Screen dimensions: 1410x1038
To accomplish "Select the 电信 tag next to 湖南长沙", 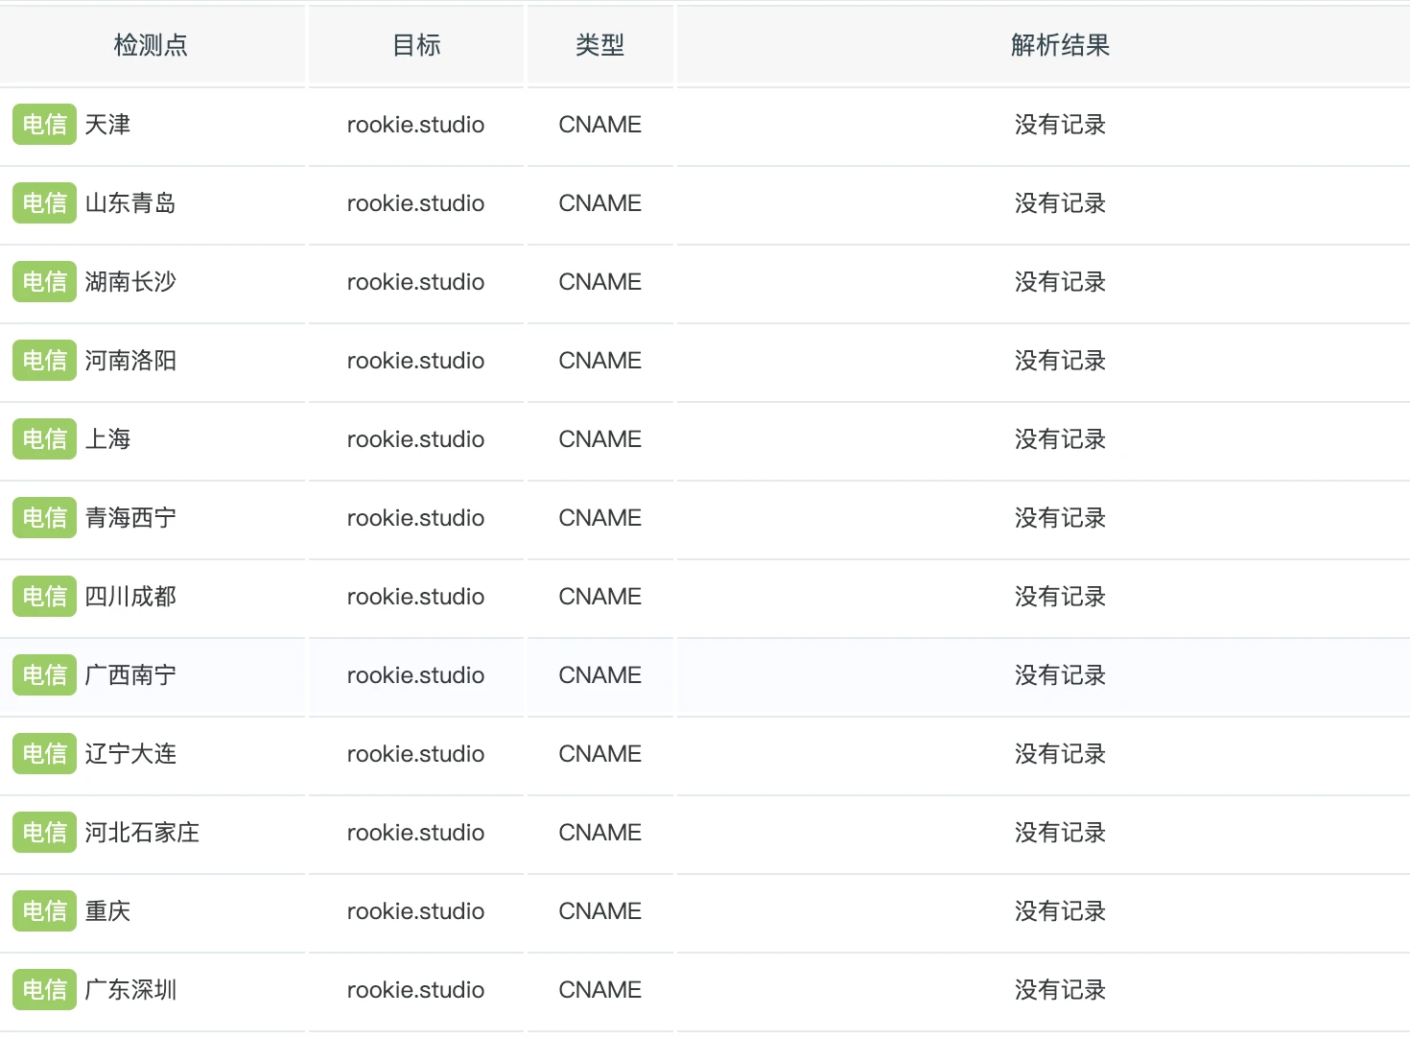I will coord(44,282).
